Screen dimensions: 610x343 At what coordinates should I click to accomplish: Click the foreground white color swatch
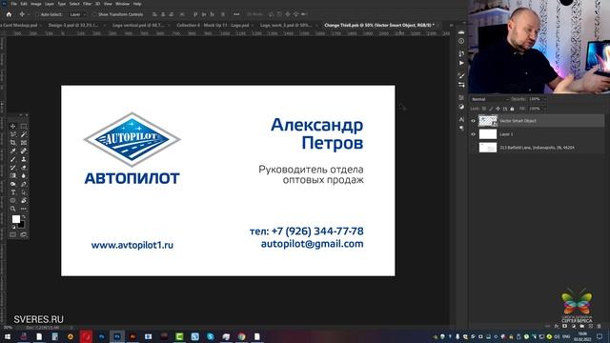pyautogui.click(x=16, y=219)
